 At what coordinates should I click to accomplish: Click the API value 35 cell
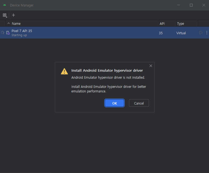point(161,33)
